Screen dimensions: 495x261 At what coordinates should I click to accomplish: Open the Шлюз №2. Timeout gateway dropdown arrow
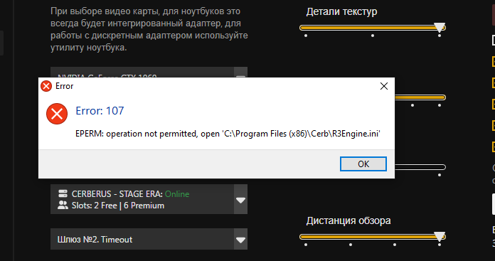tap(240, 240)
